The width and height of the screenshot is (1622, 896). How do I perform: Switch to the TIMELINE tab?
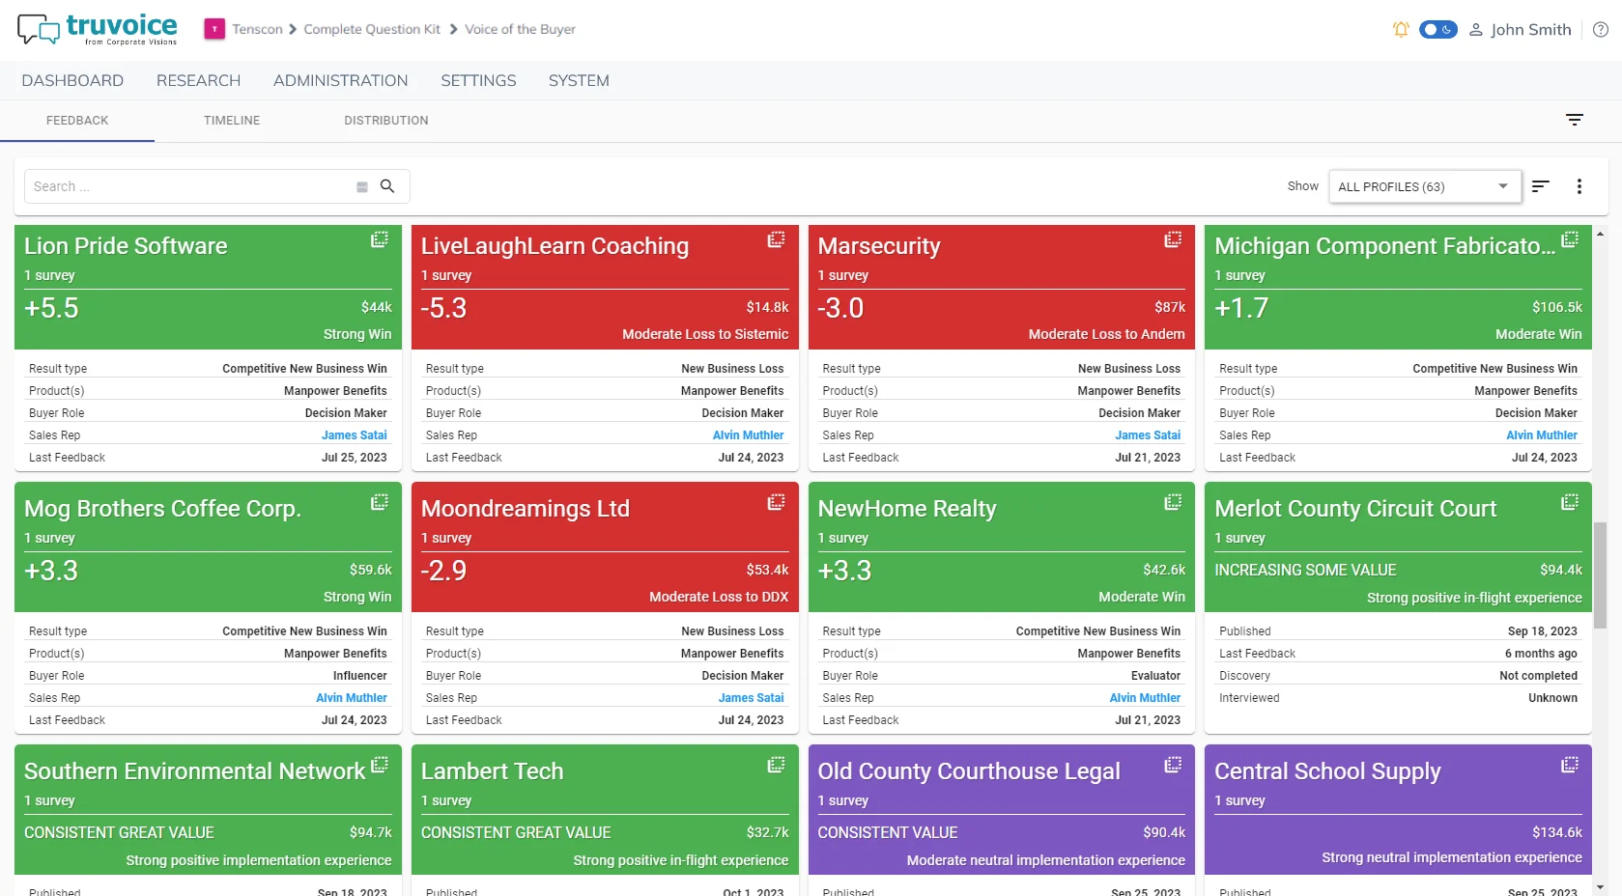(x=232, y=121)
